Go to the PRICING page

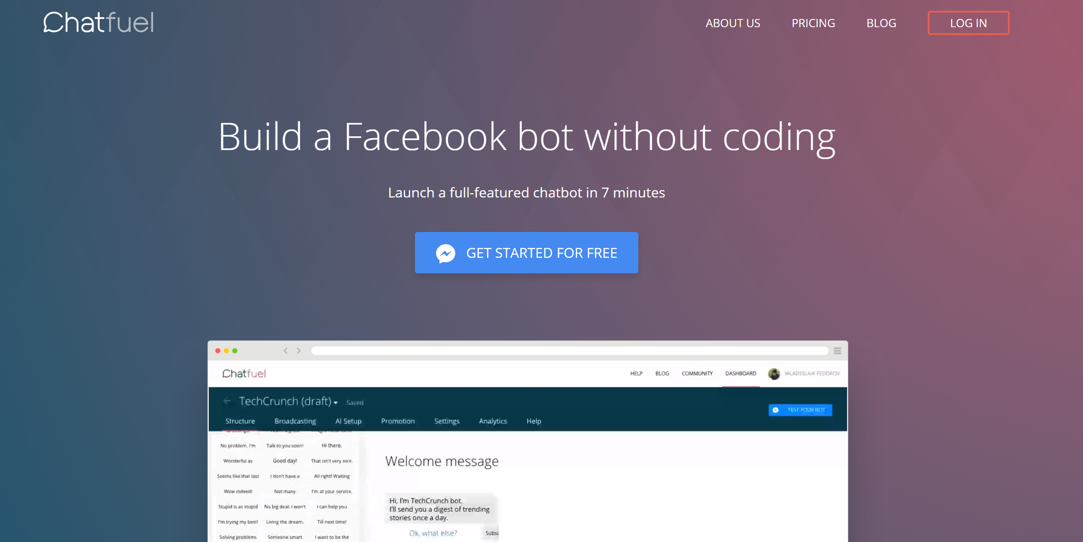pos(813,23)
